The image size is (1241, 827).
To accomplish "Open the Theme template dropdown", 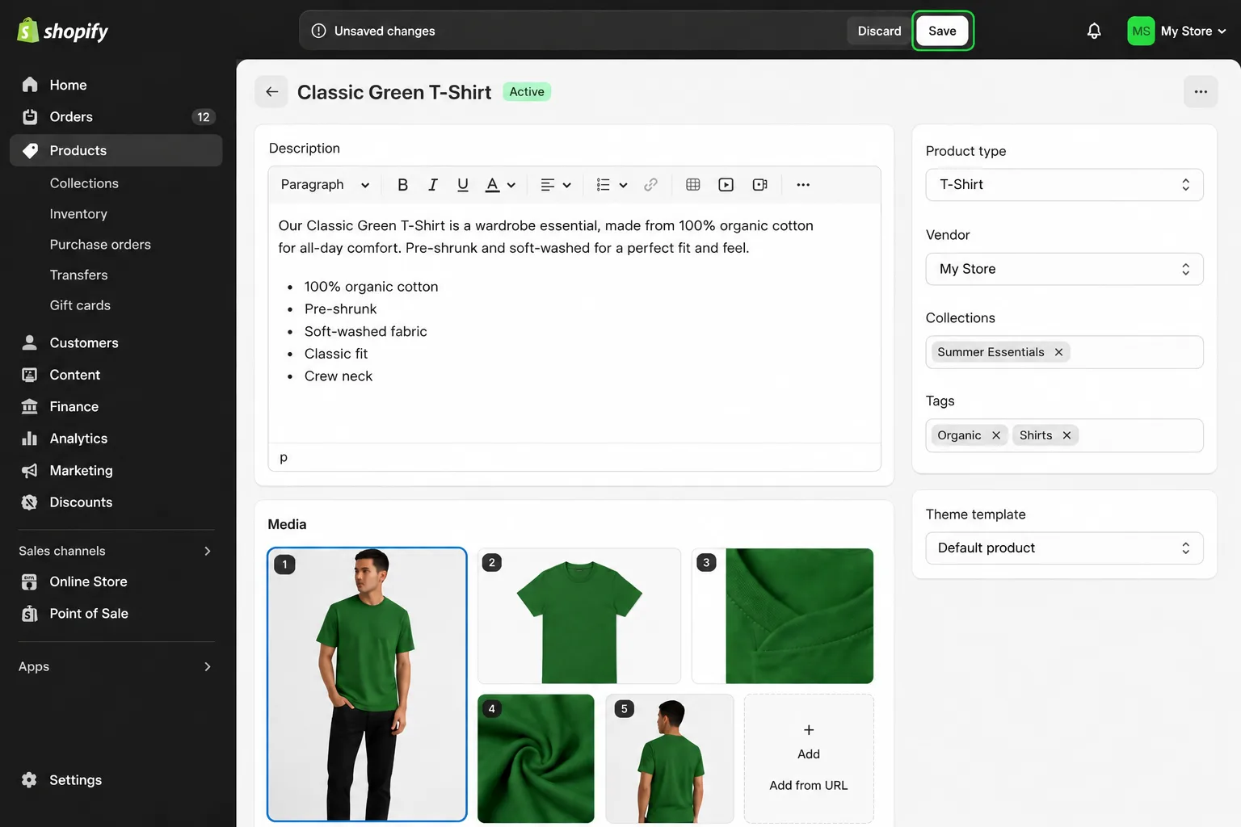I will pos(1064,548).
